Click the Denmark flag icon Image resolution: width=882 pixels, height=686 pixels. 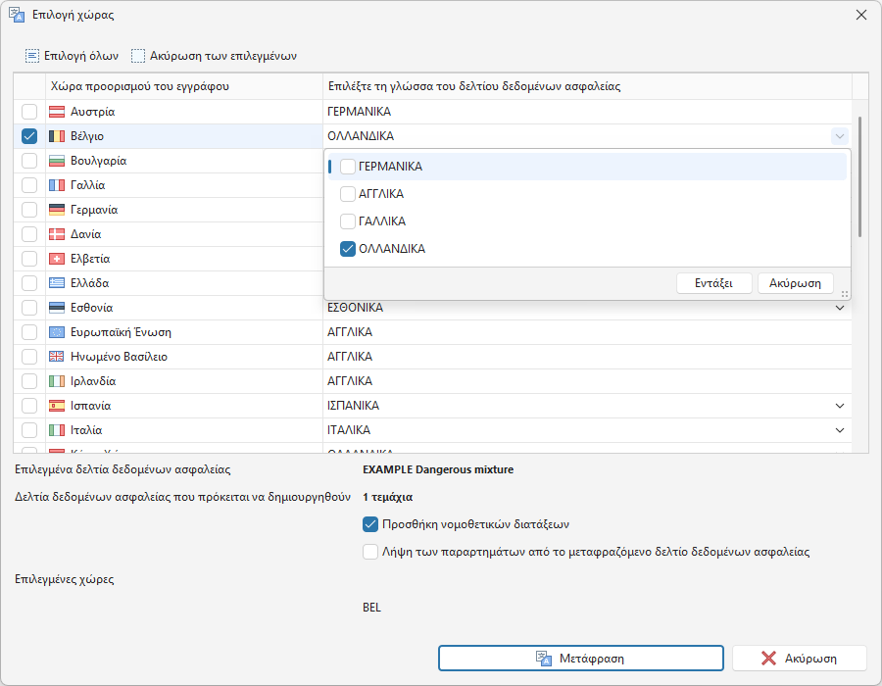tap(57, 234)
